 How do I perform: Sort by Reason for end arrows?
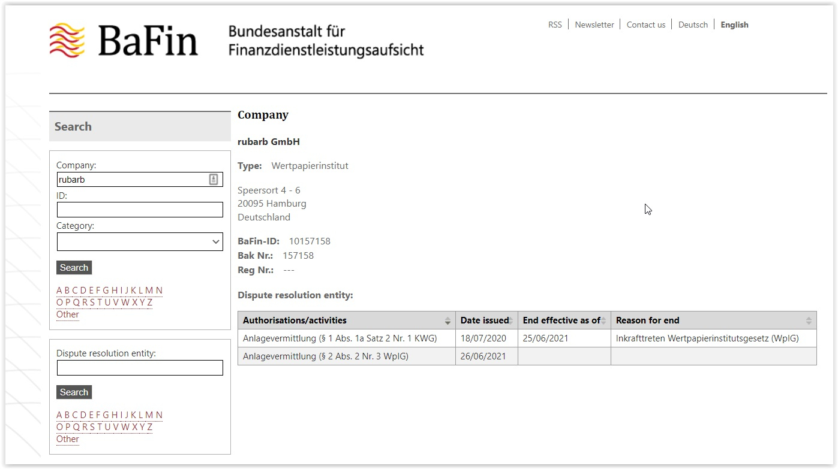click(x=809, y=320)
